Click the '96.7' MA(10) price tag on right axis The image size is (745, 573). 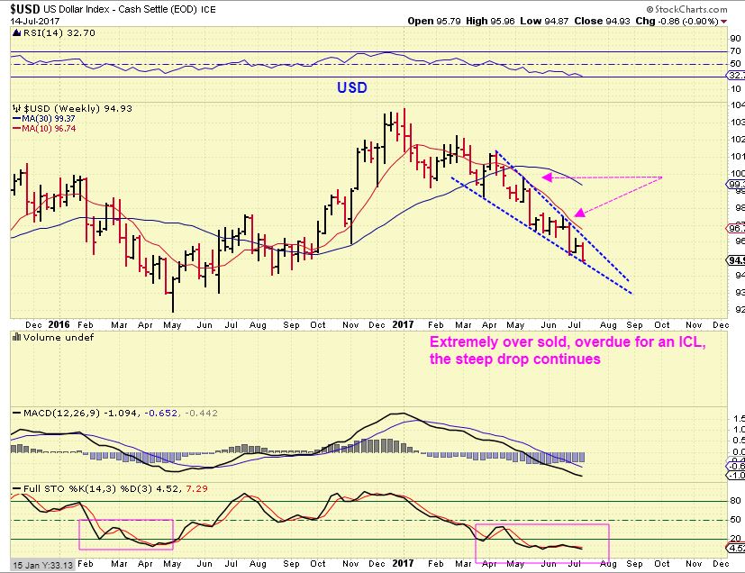click(x=736, y=228)
